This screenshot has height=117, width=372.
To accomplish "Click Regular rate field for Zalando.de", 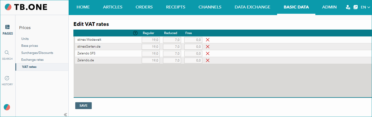I will pyautogui.click(x=151, y=60).
